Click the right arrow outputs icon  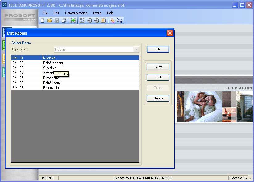96,20
